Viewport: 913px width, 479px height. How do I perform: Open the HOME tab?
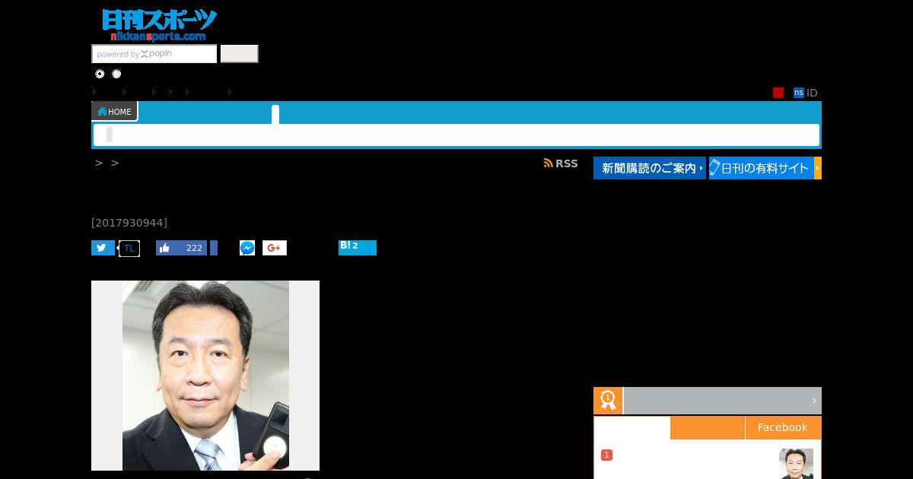[x=115, y=111]
